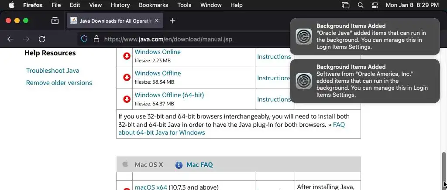Open the History menu
This screenshot has height=190, width=447.
[x=120, y=5]
